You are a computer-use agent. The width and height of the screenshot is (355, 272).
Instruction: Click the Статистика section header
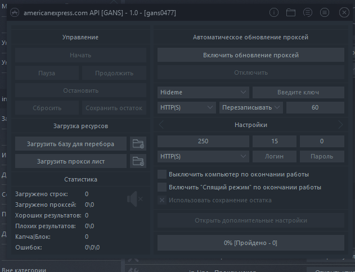click(x=80, y=179)
